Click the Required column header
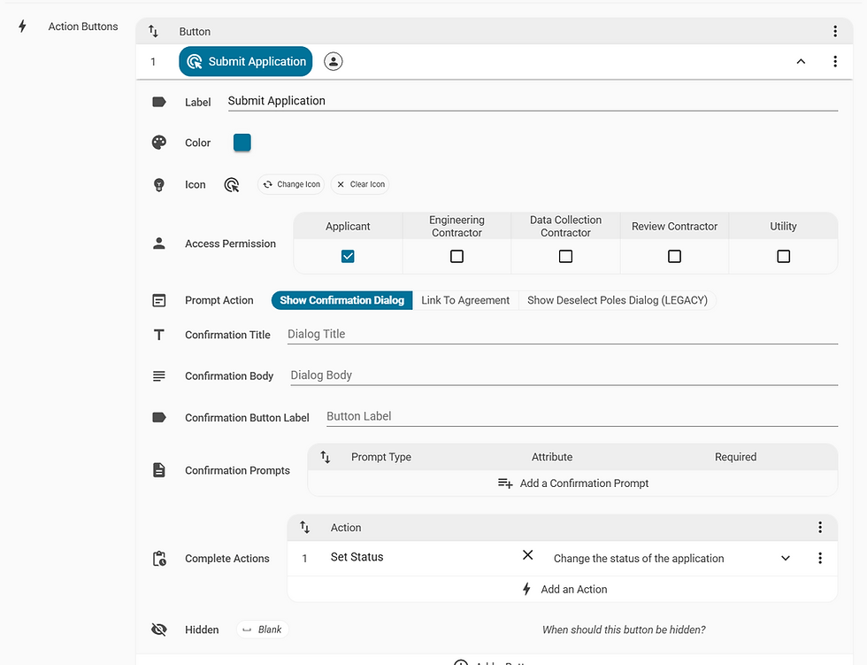 pos(735,457)
